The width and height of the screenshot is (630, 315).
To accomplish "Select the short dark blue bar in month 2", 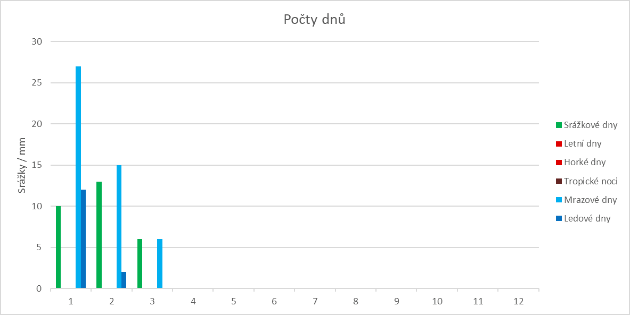I will (124, 280).
